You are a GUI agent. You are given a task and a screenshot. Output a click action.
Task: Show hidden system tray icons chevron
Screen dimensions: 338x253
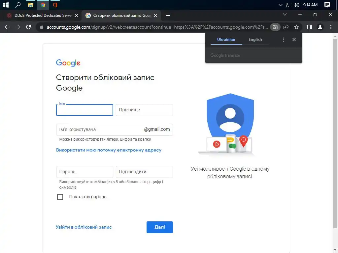281,5
